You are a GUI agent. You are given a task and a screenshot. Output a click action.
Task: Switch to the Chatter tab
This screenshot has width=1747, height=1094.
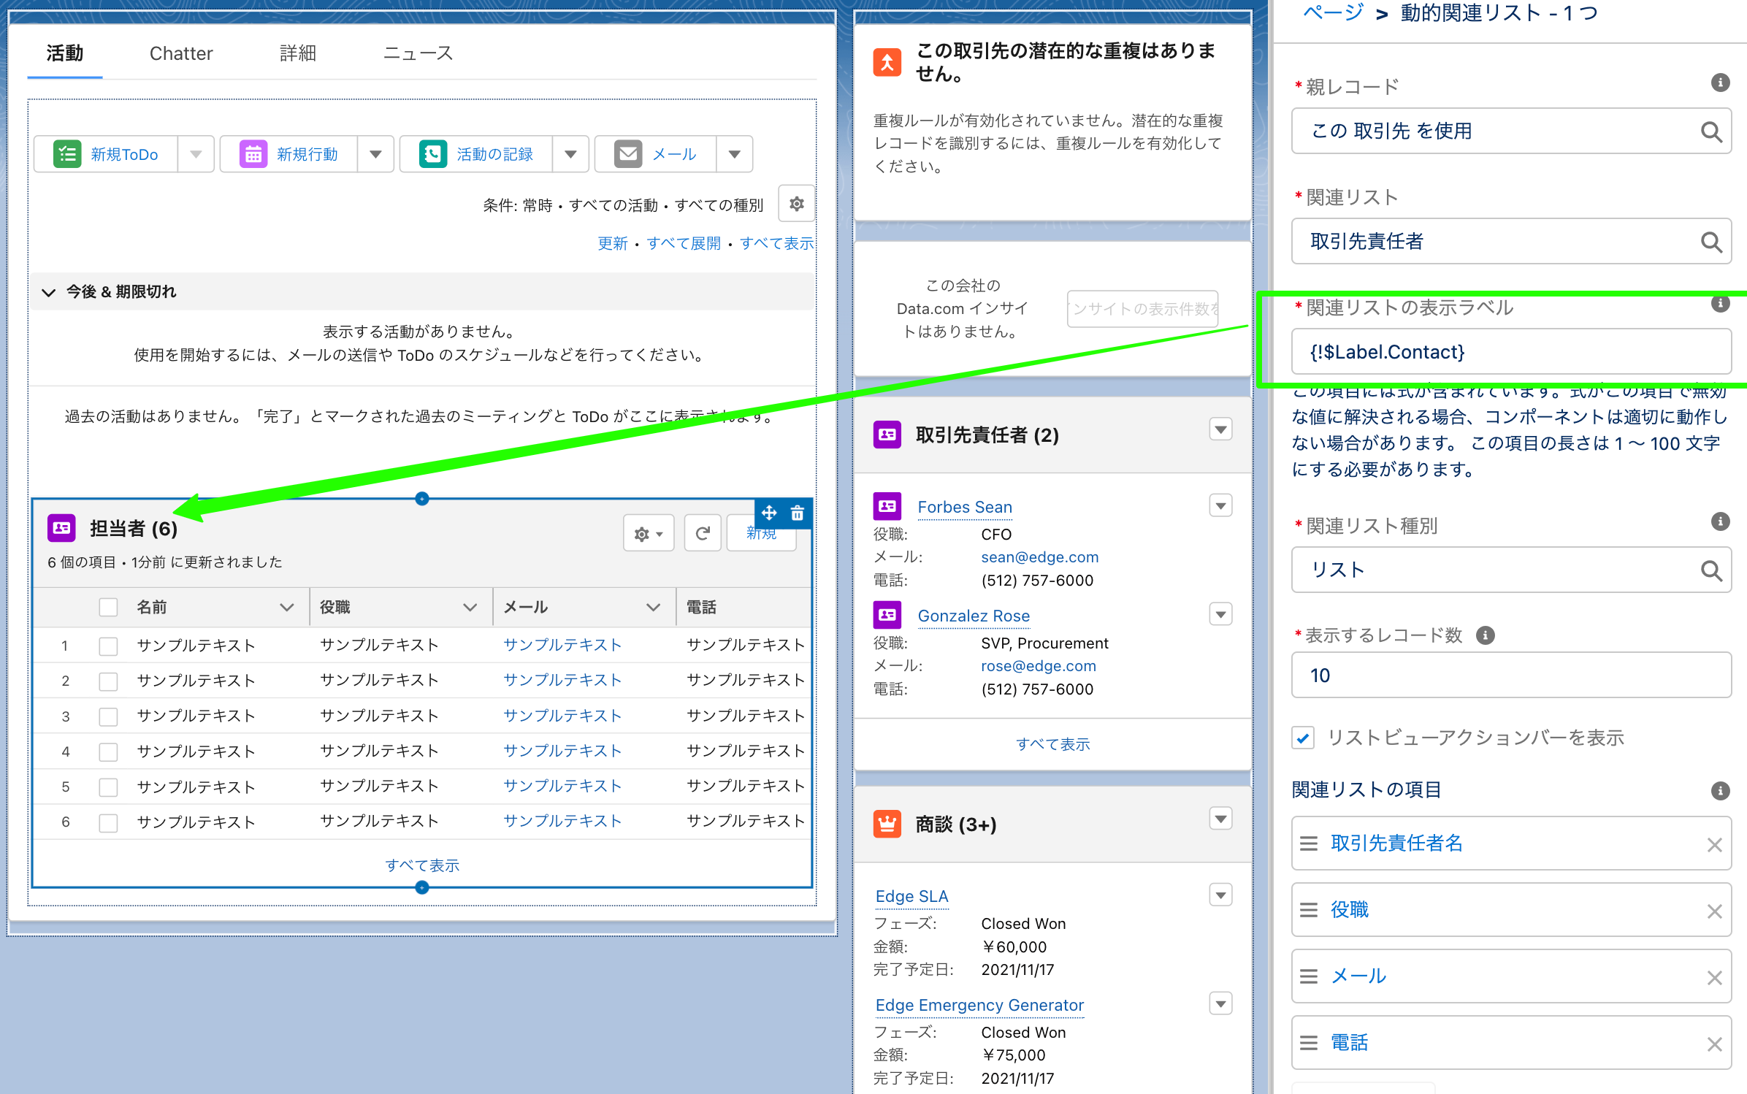[x=181, y=53]
